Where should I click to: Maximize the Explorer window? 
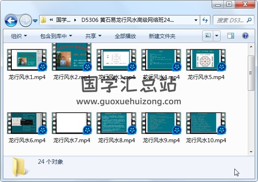229,4
